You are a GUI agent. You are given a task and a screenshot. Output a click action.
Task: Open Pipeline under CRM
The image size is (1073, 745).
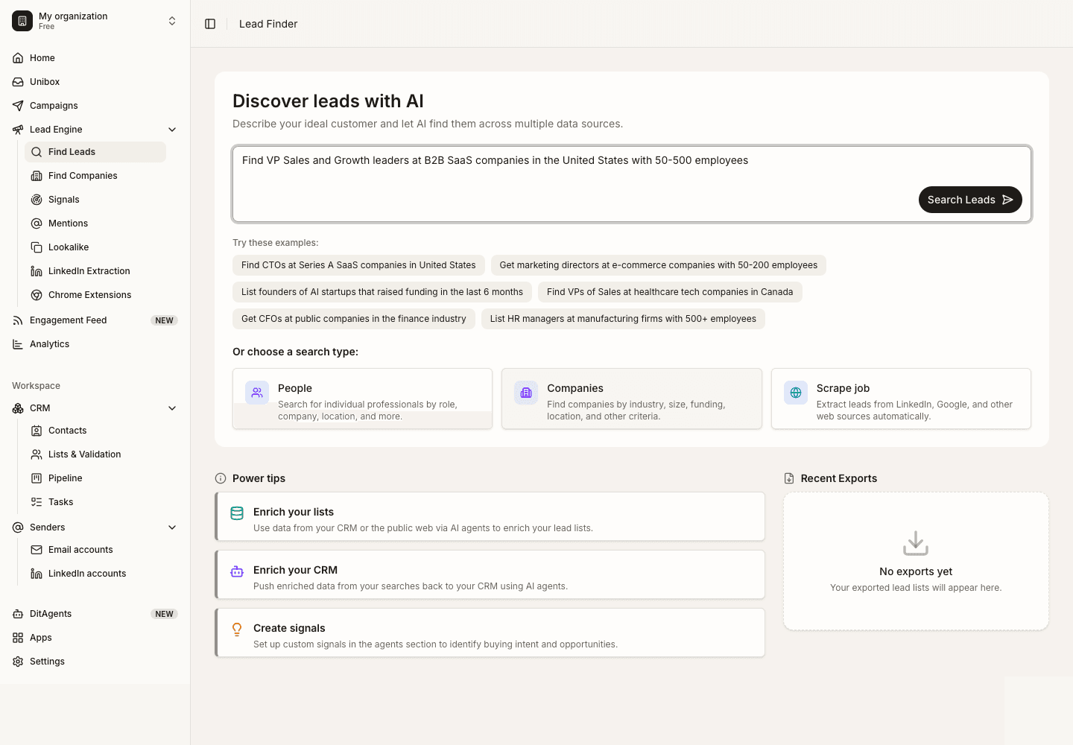tap(95, 478)
